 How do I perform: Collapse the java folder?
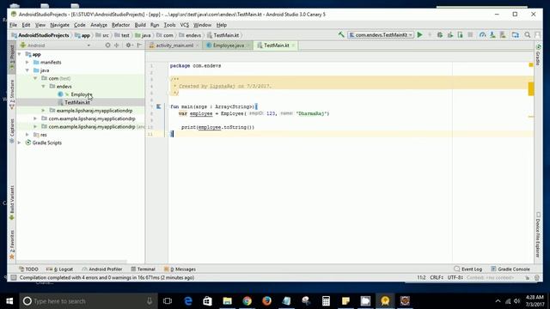coord(27,70)
